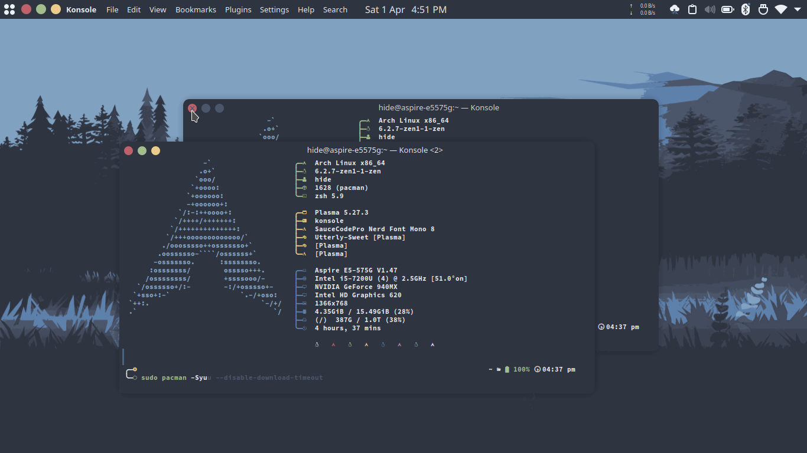The height and width of the screenshot is (453, 807).
Task: Click terminal icon beside konsole row
Action: pyautogui.click(x=304, y=221)
